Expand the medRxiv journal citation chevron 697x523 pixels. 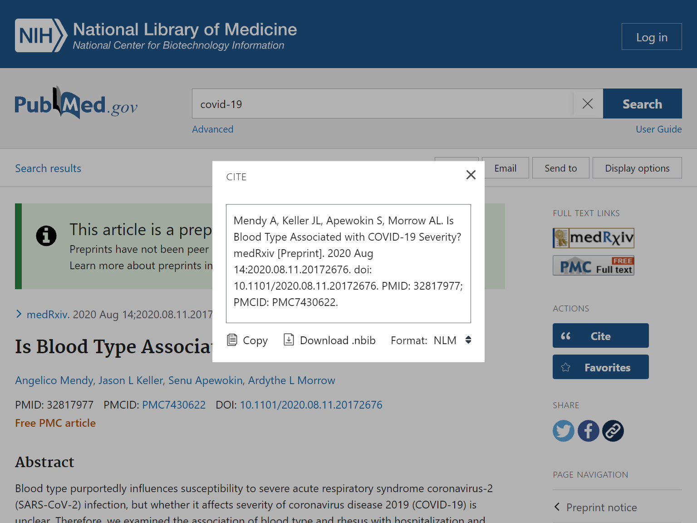(19, 314)
